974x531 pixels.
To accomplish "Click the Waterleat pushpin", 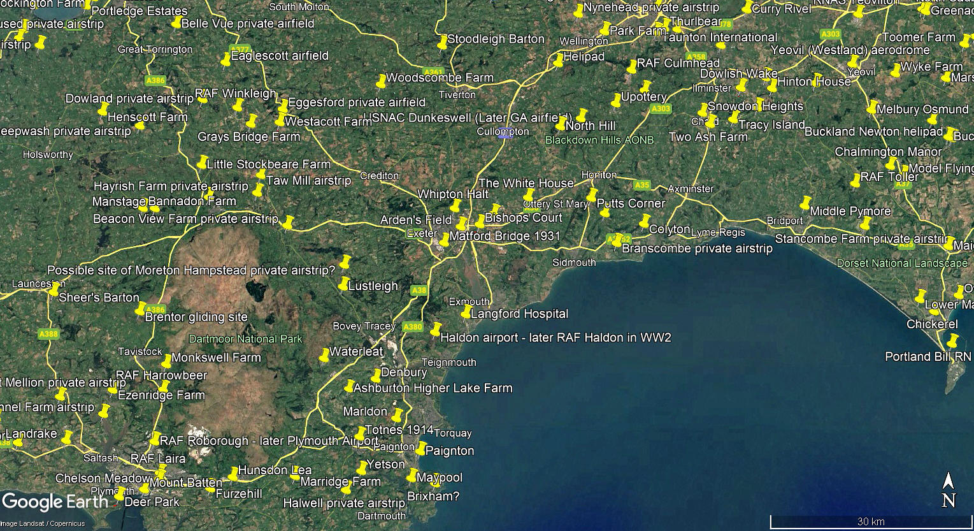I will pos(324,356).
